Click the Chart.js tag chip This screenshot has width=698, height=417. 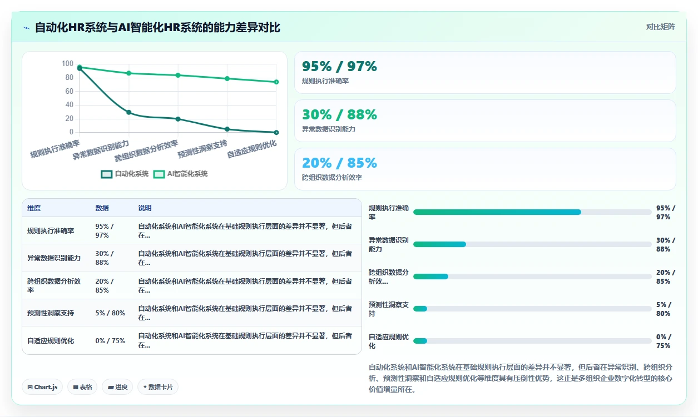pyautogui.click(x=42, y=387)
